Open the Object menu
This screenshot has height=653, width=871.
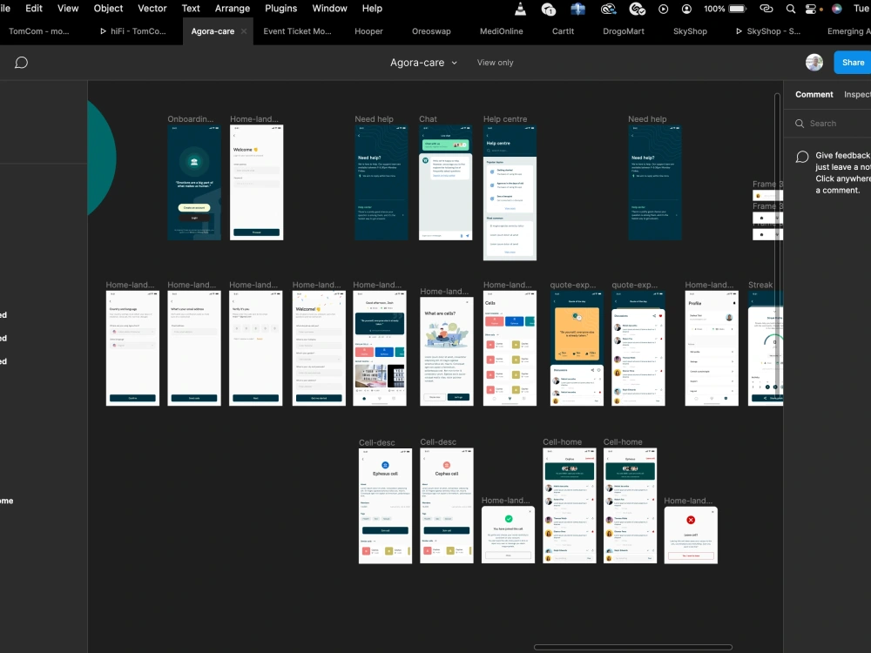coord(108,9)
